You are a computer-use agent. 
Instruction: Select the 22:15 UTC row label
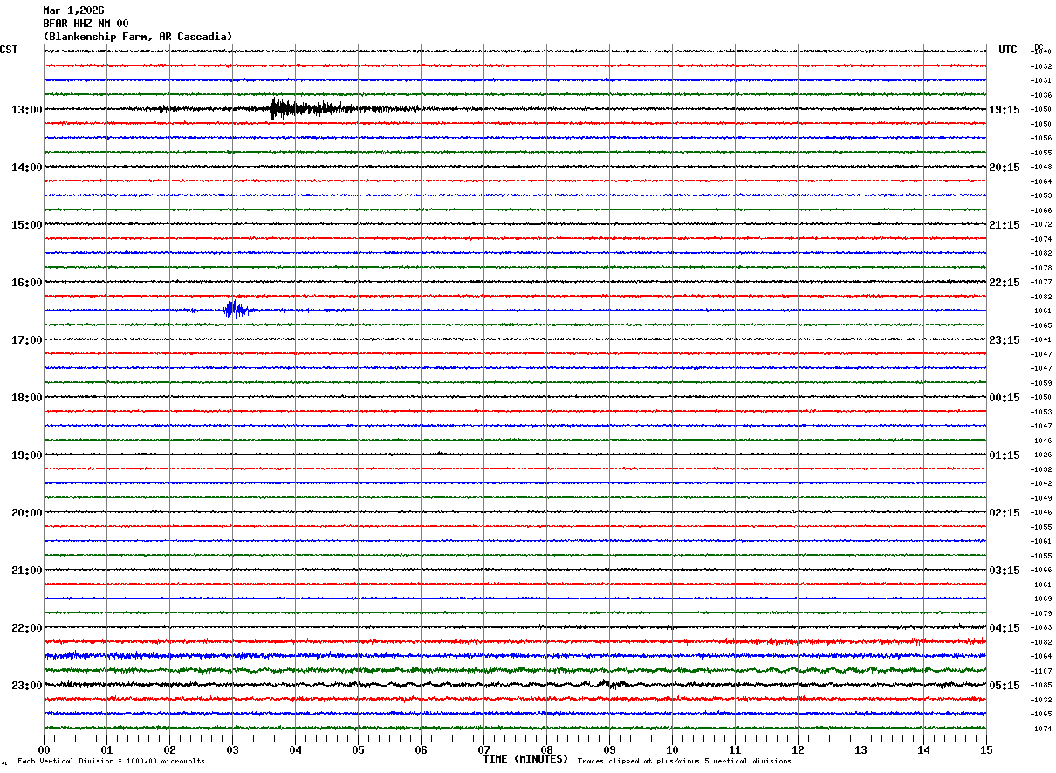coord(1004,283)
